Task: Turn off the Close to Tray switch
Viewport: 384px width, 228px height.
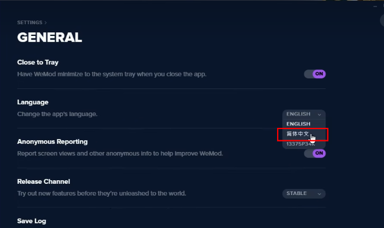Action: click(x=315, y=74)
